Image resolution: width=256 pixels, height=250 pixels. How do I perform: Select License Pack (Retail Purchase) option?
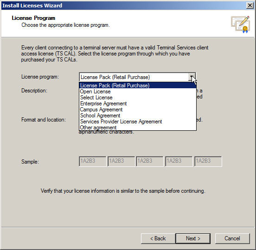pos(138,85)
